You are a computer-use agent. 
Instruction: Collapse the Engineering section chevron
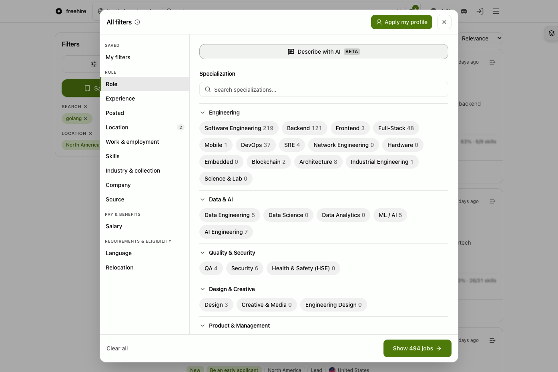(203, 113)
